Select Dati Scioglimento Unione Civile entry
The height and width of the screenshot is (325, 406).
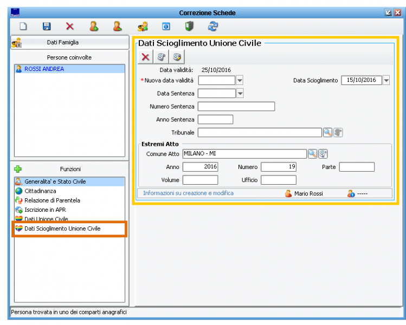click(x=62, y=229)
